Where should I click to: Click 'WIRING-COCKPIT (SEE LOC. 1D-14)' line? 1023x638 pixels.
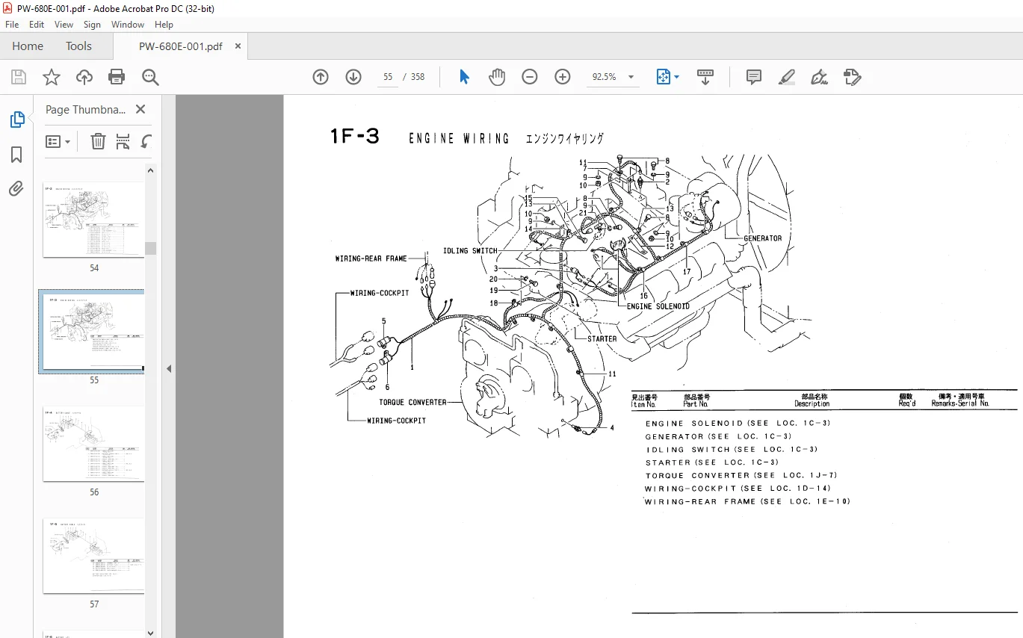pyautogui.click(x=738, y=489)
